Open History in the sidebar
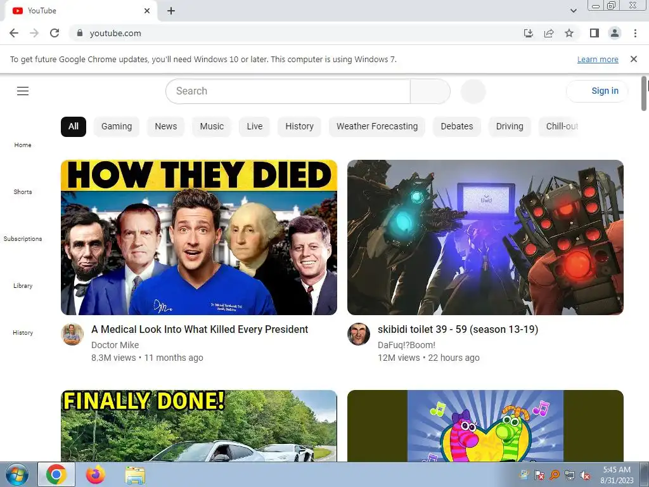 pos(23,332)
